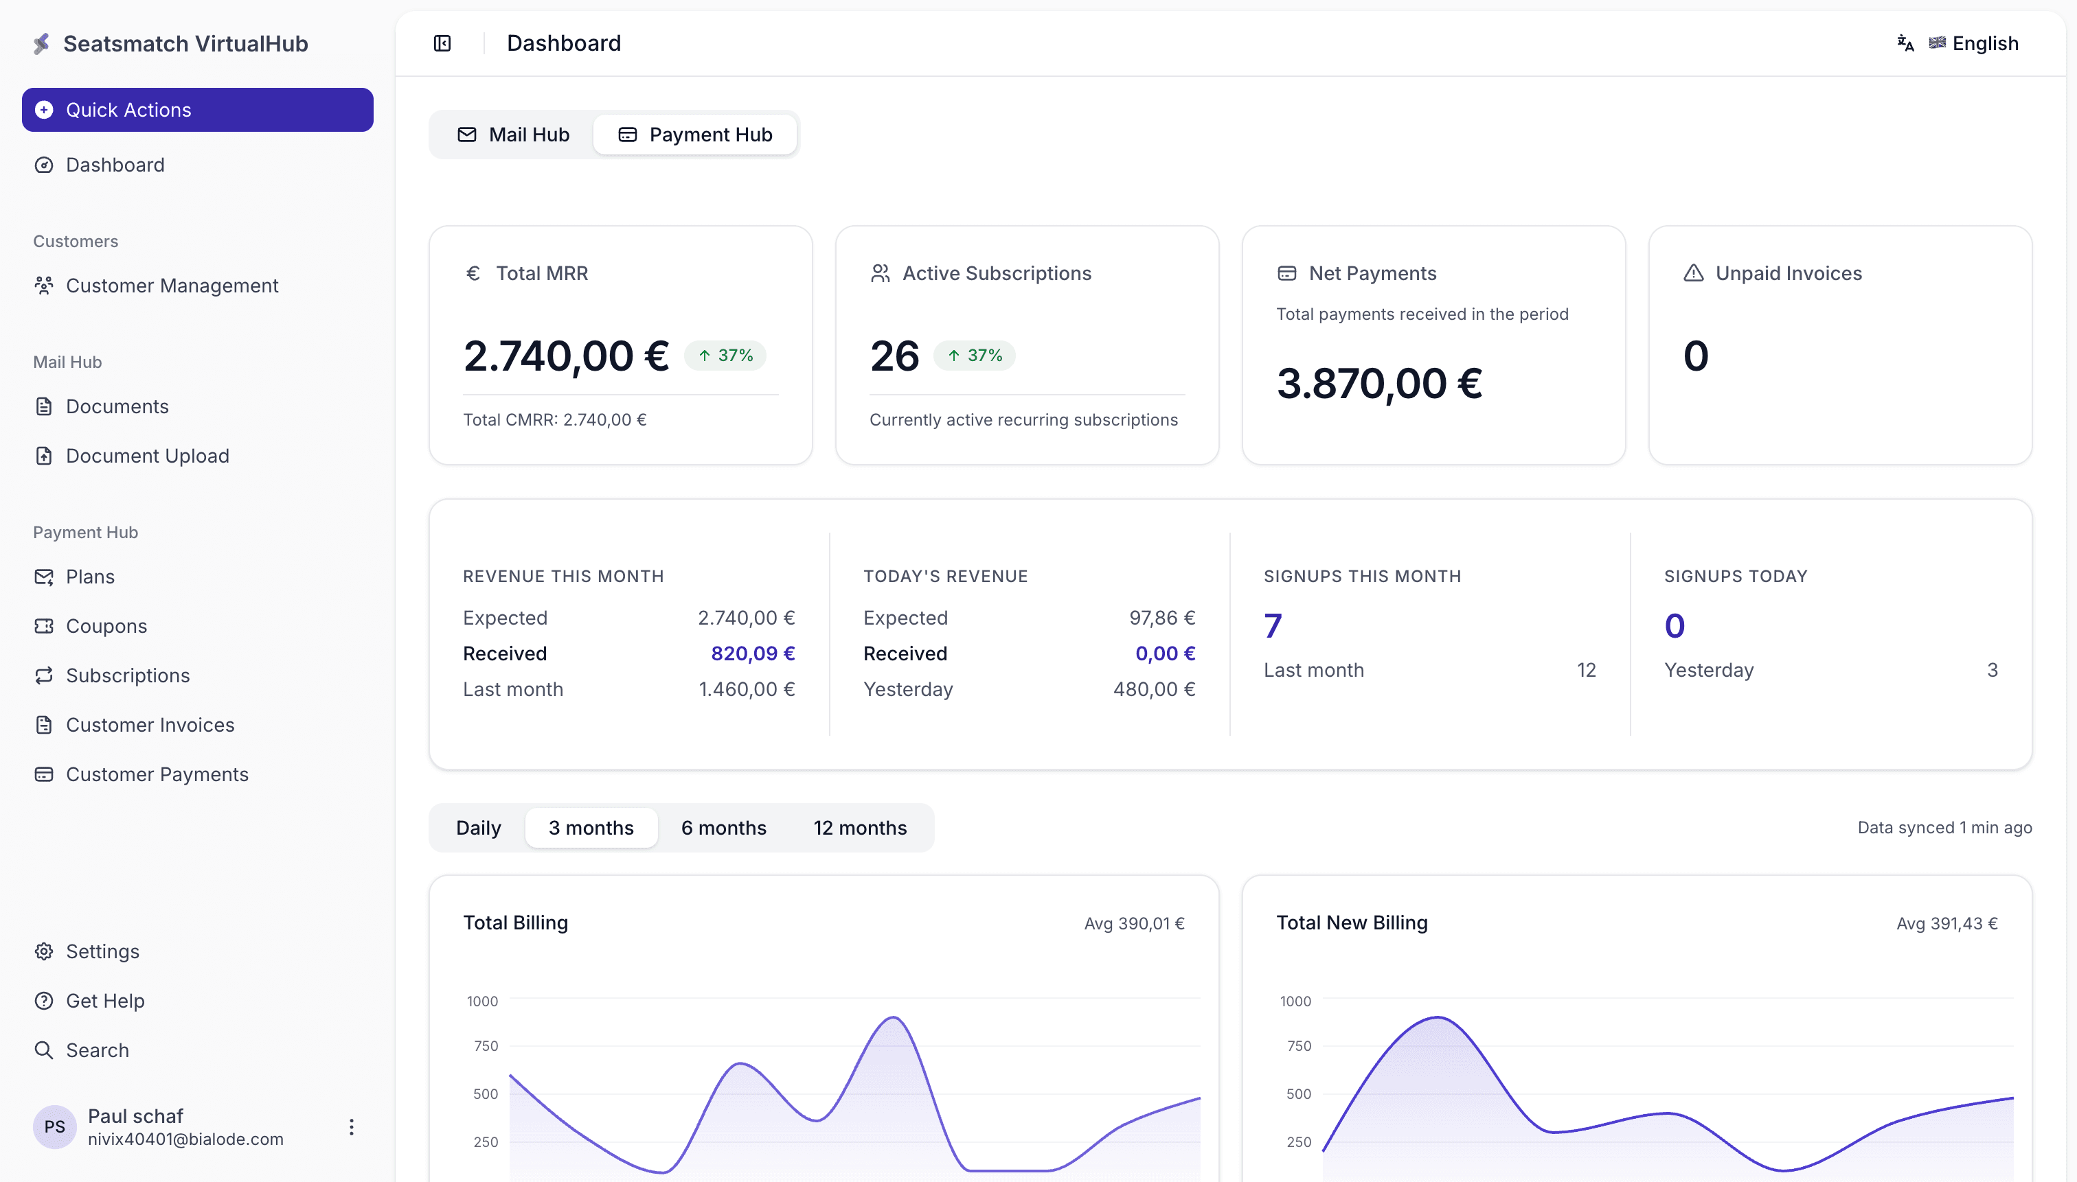Click the Seatsmatch VirtualHub logo icon

(42, 43)
